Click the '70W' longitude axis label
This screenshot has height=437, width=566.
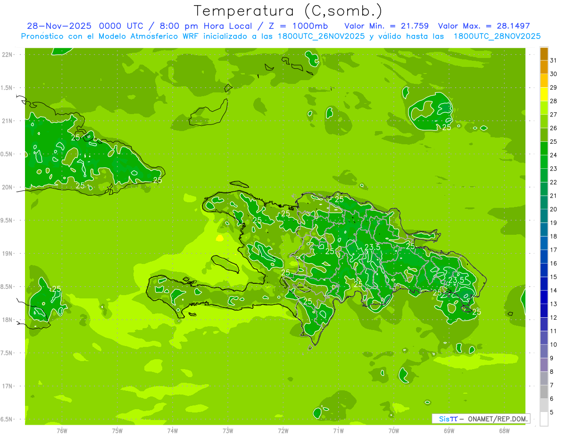394,431
